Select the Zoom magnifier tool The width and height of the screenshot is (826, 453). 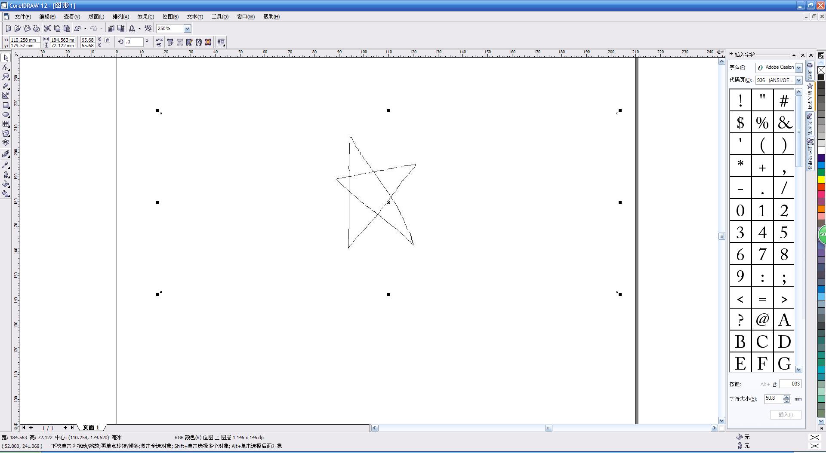coord(6,77)
